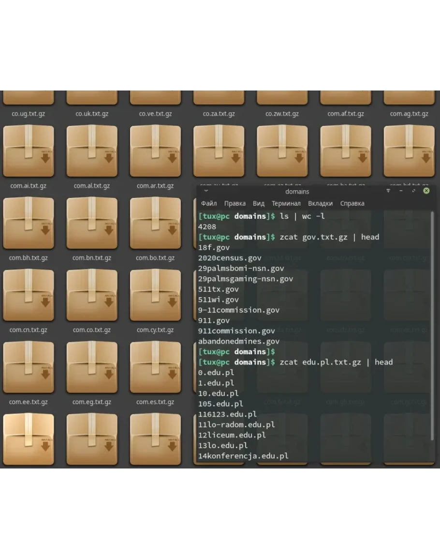Open the Вид menu in terminal
The height and width of the screenshot is (559, 440).
258,204
